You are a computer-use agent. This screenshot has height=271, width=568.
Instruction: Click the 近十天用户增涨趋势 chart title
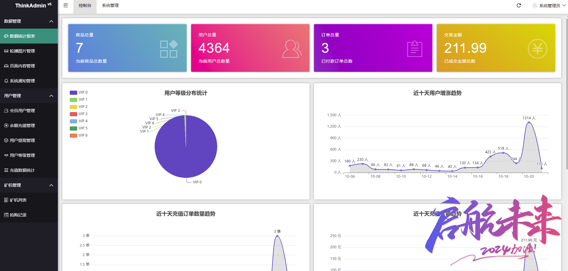[x=437, y=93]
